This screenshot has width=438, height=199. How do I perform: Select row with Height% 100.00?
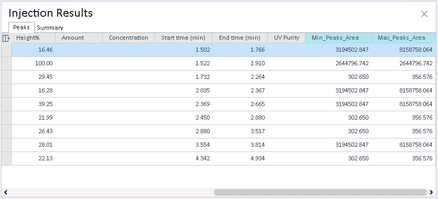tap(224, 63)
